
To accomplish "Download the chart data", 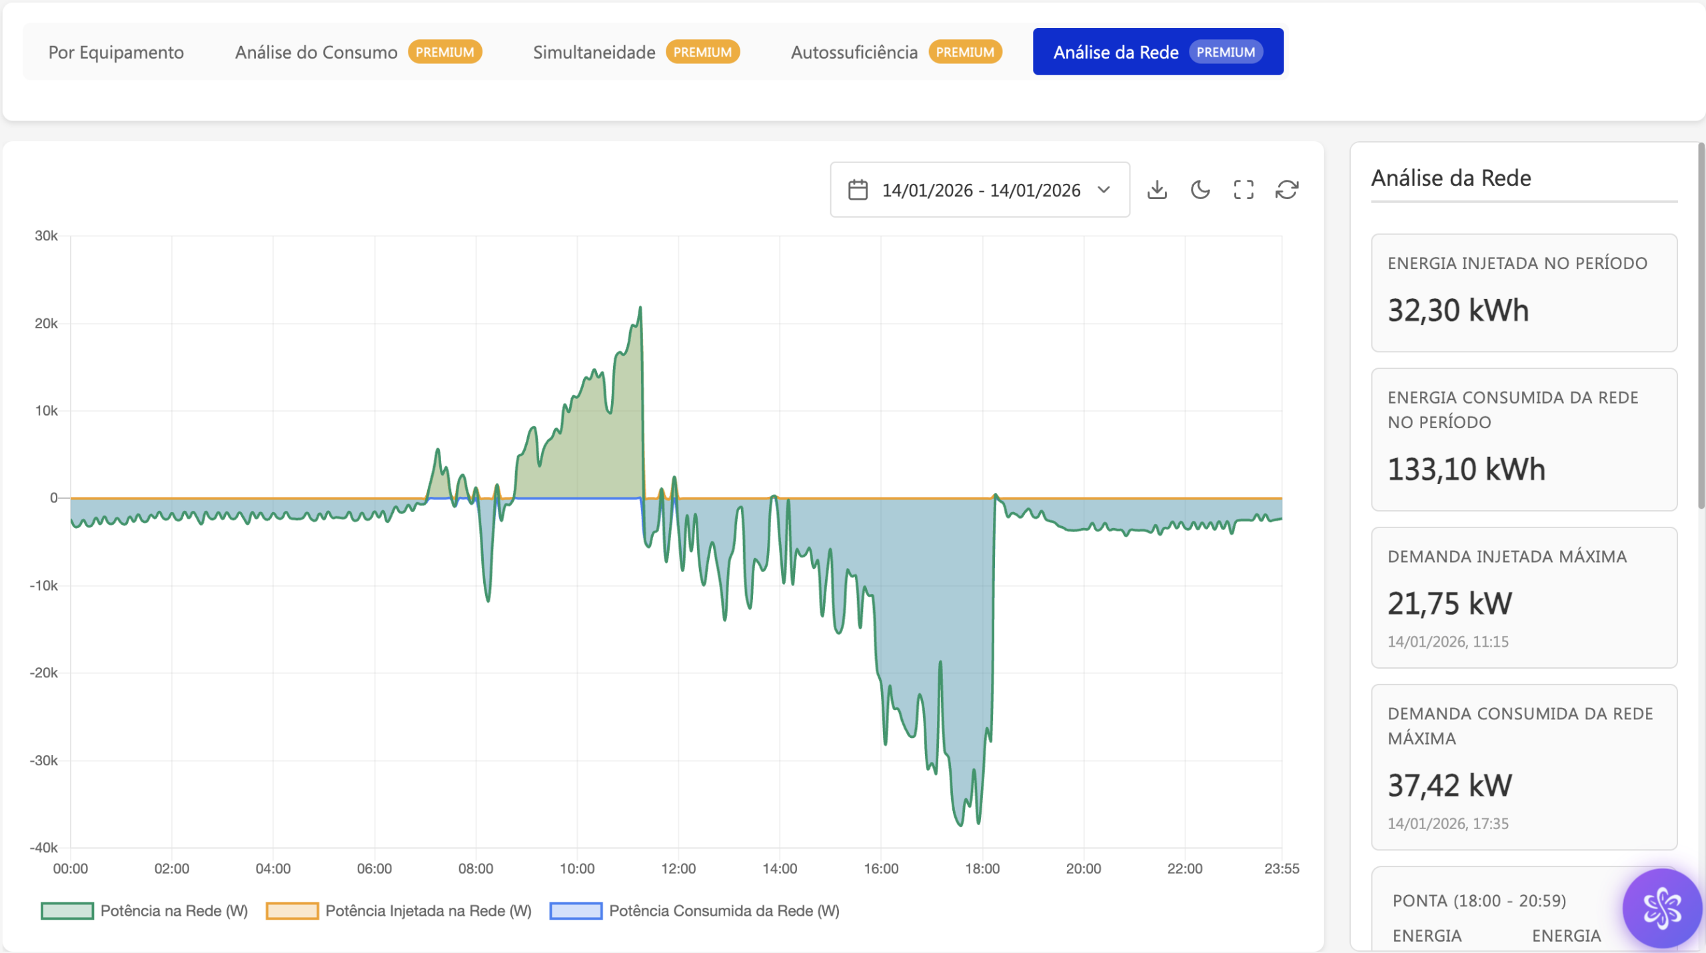I will pos(1157,190).
